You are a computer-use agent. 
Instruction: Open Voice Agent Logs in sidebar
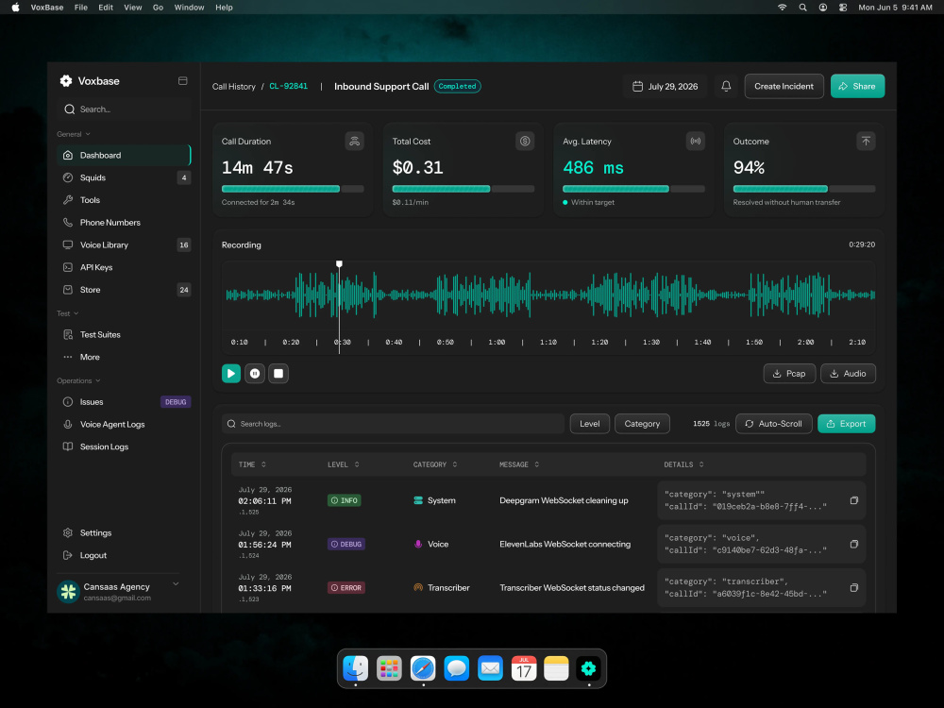coord(124,425)
